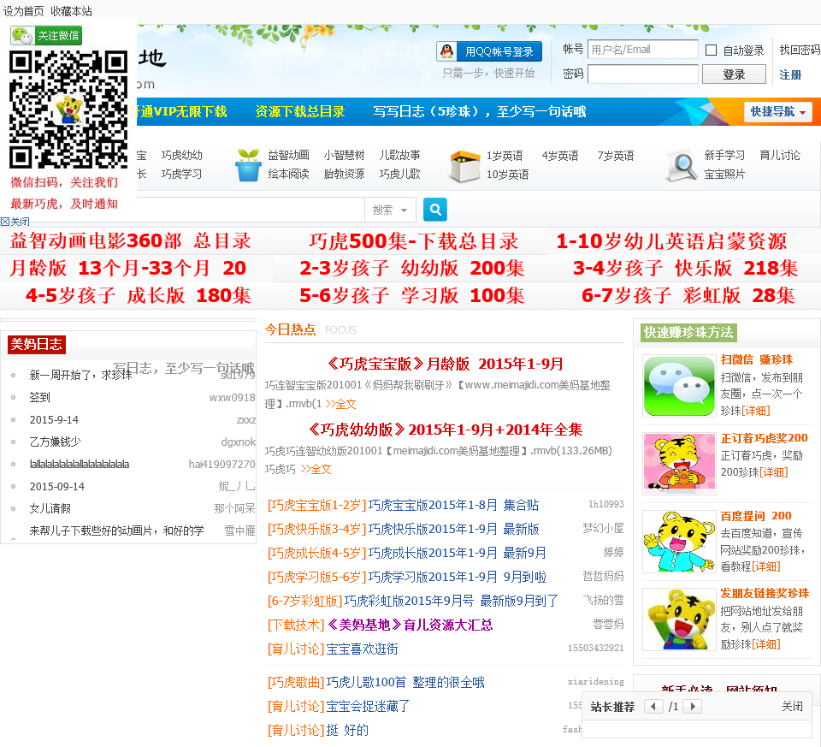Focus the 密码 password field
Viewport: 821px width, 747px height.
point(642,74)
